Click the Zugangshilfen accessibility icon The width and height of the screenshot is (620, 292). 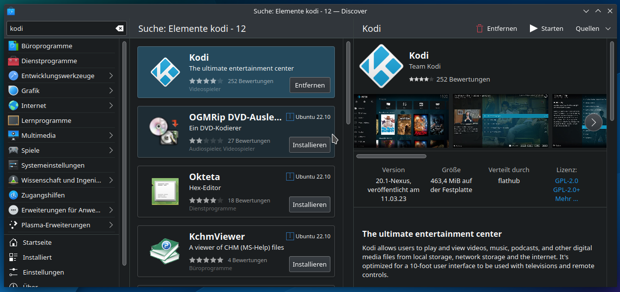[x=13, y=195]
